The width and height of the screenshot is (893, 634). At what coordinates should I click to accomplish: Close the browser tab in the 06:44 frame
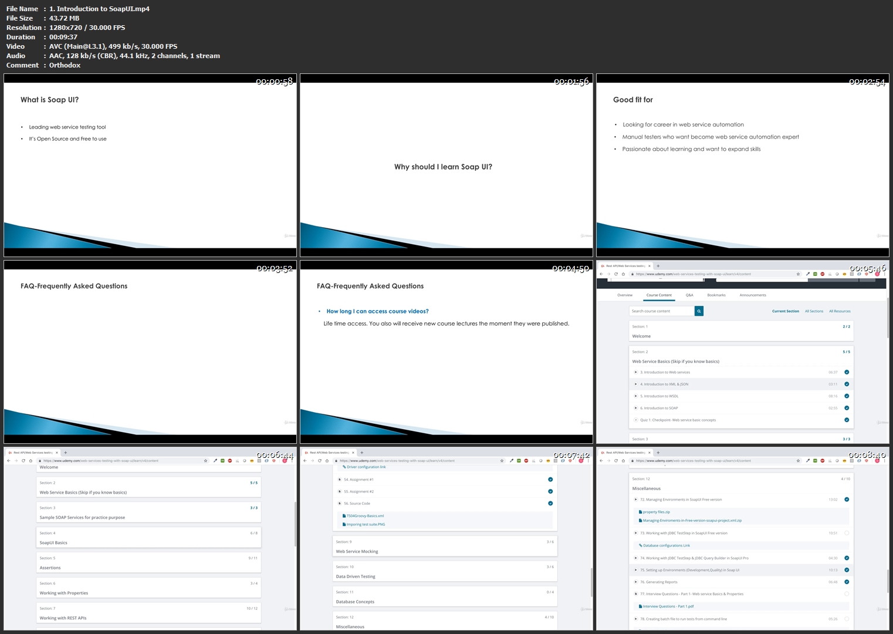pyautogui.click(x=57, y=453)
